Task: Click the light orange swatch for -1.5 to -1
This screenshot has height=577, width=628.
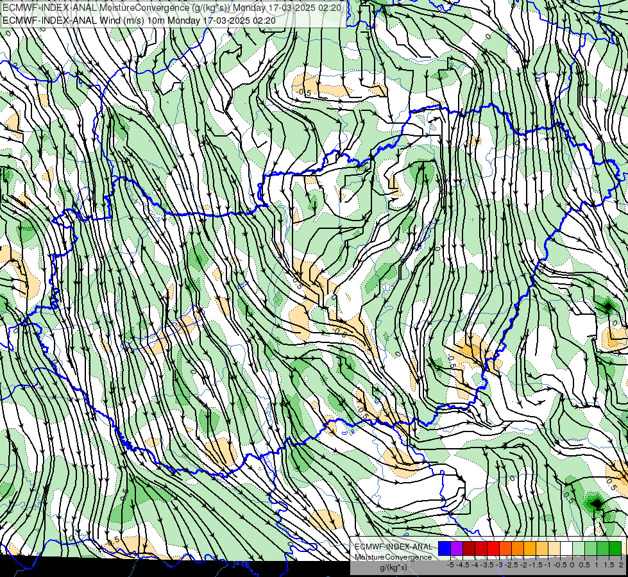Action: click(x=542, y=548)
